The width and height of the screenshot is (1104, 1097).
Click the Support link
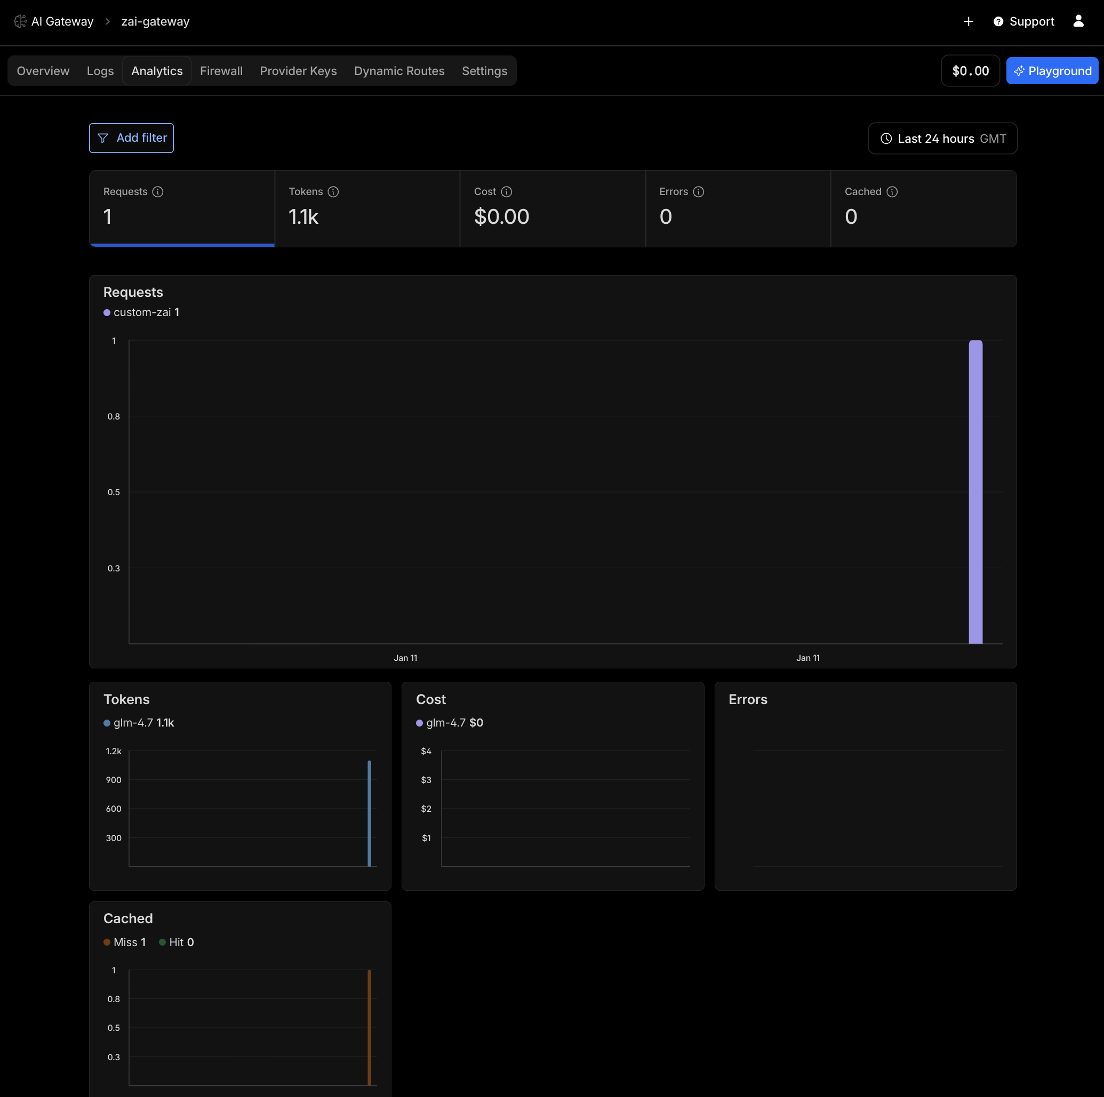(x=1023, y=21)
